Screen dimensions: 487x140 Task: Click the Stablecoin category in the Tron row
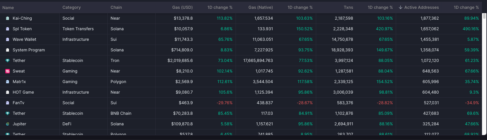(x=73, y=60)
